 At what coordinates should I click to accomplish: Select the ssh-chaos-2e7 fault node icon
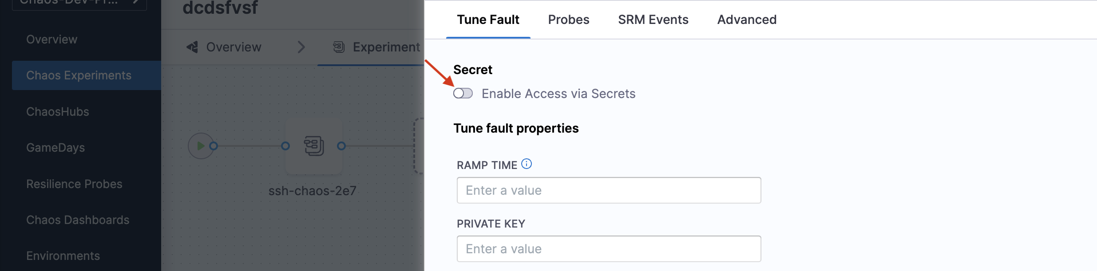[x=314, y=146]
